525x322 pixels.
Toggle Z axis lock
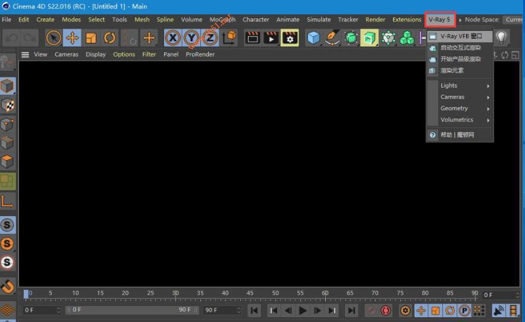click(x=210, y=38)
